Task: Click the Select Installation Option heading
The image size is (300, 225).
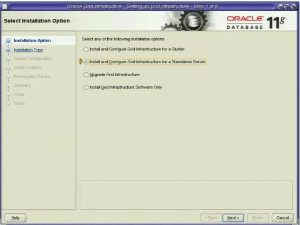Action: pos(37,21)
